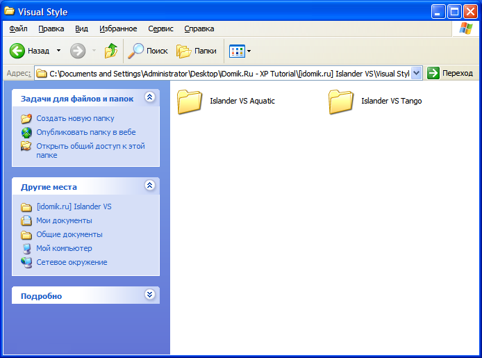Collapse the Other Places panel
The width and height of the screenshot is (482, 358).
click(x=149, y=186)
